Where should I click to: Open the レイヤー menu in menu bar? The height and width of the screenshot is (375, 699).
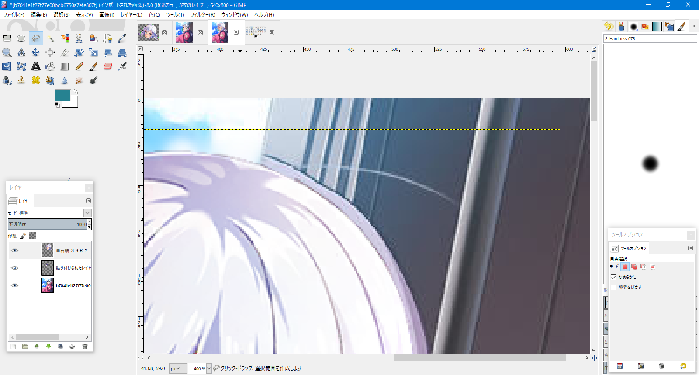pyautogui.click(x=131, y=14)
